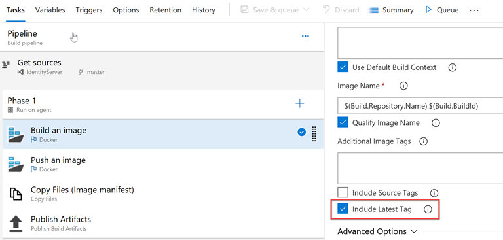Show info for Additional Image Tags
The height and width of the screenshot is (240, 503).
pyautogui.click(x=424, y=141)
